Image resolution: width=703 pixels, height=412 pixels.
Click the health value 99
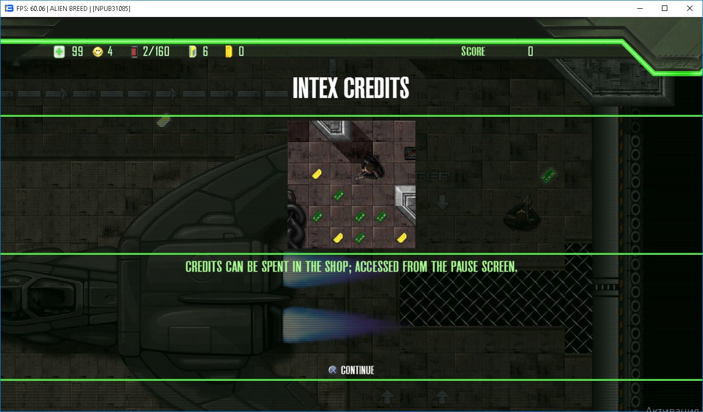77,51
